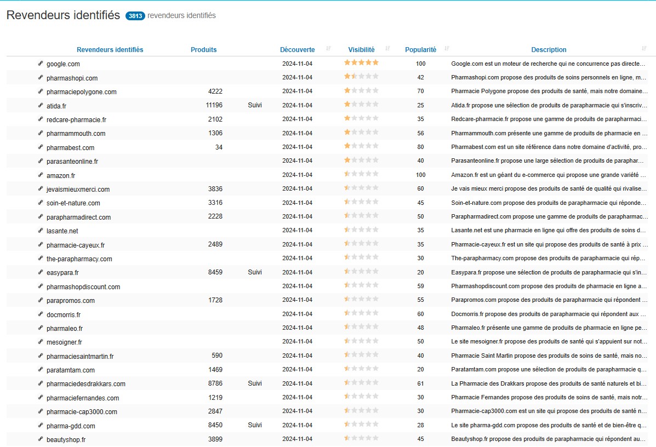Click the Suivi label for pharma-gdd.com

click(255, 425)
